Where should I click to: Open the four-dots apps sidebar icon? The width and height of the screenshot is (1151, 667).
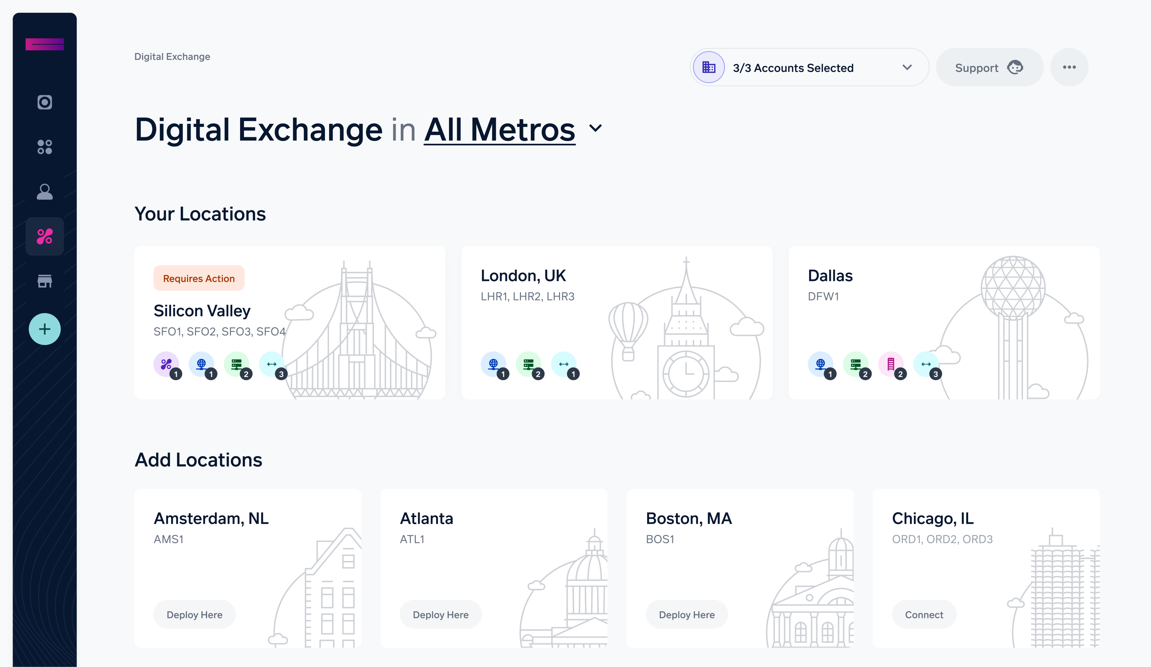tap(44, 147)
